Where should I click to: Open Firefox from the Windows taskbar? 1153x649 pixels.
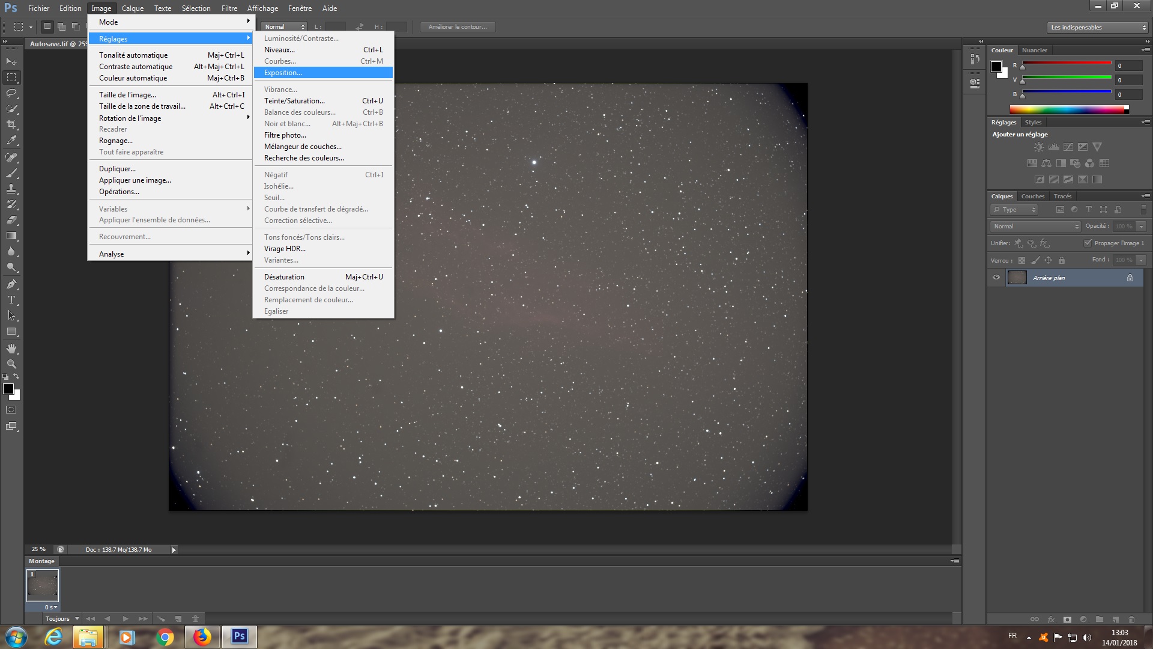tap(202, 637)
